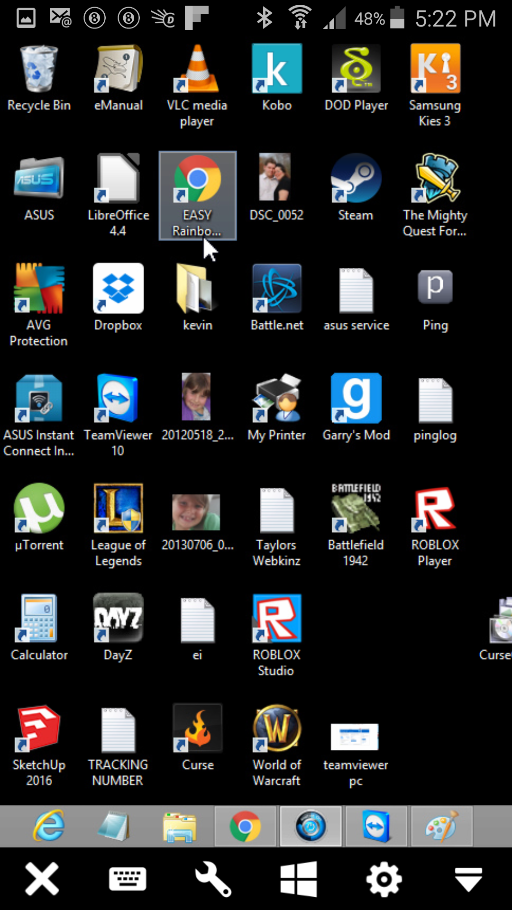Viewport: 512px width, 910px height.
Task: Open Internet Explorer in the taskbar
Action: (x=49, y=826)
